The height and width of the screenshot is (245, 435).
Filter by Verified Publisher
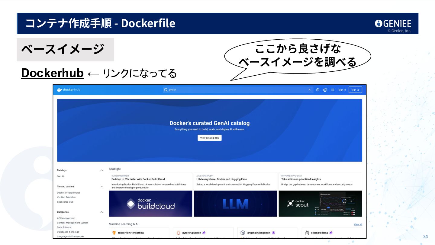tap(66, 197)
